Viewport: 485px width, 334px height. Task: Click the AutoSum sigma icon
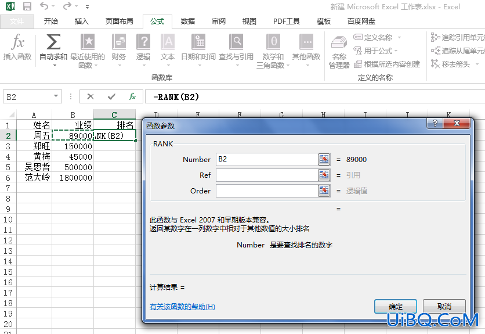click(x=53, y=42)
